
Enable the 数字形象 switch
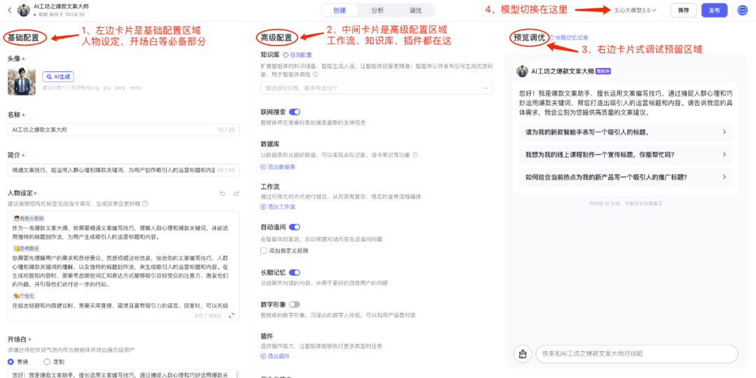[295, 304]
